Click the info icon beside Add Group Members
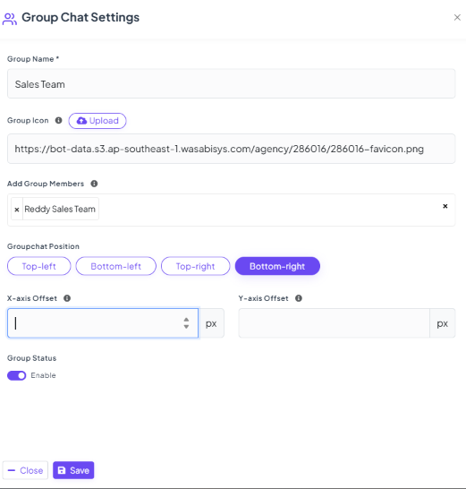 coord(94,184)
